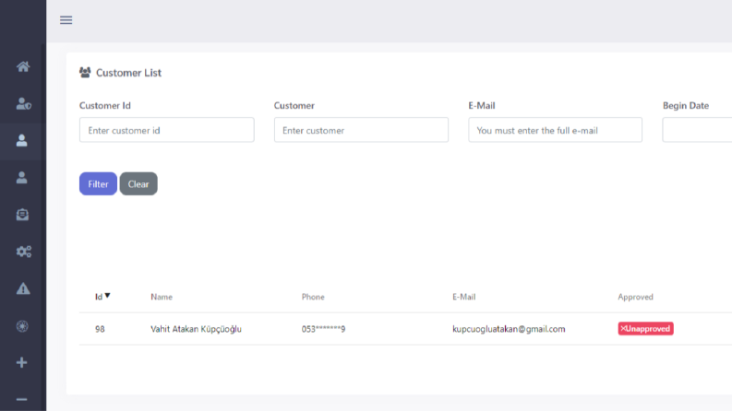Open the hamburger menu at top
732x411 pixels.
coord(66,19)
